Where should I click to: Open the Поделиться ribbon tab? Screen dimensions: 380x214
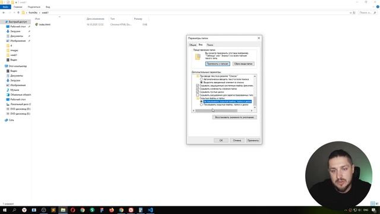34,7
